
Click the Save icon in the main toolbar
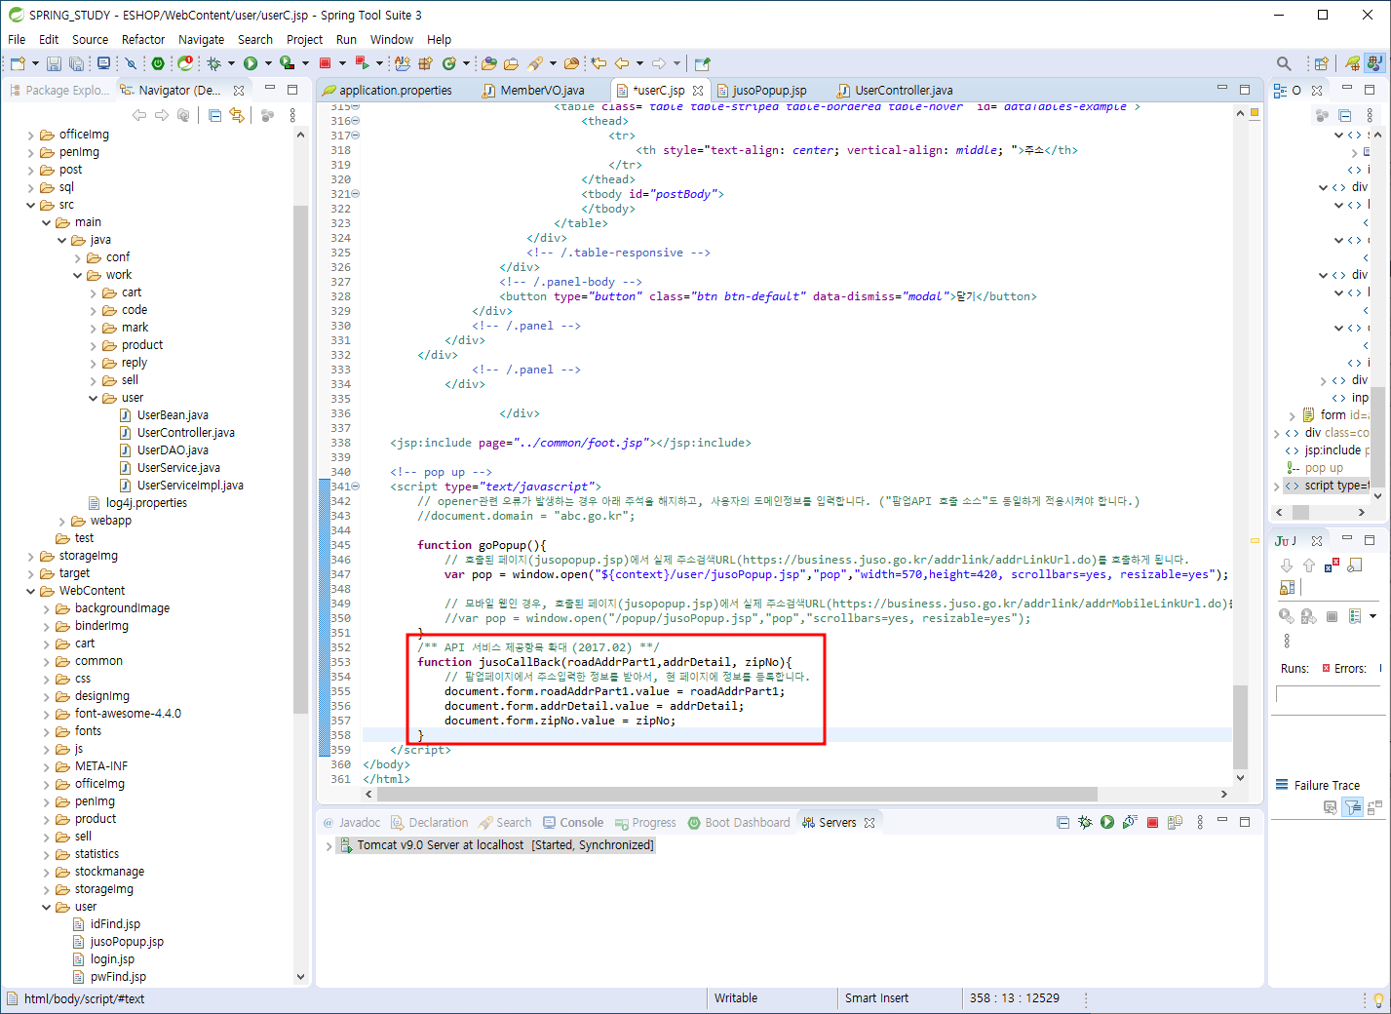coord(54,63)
